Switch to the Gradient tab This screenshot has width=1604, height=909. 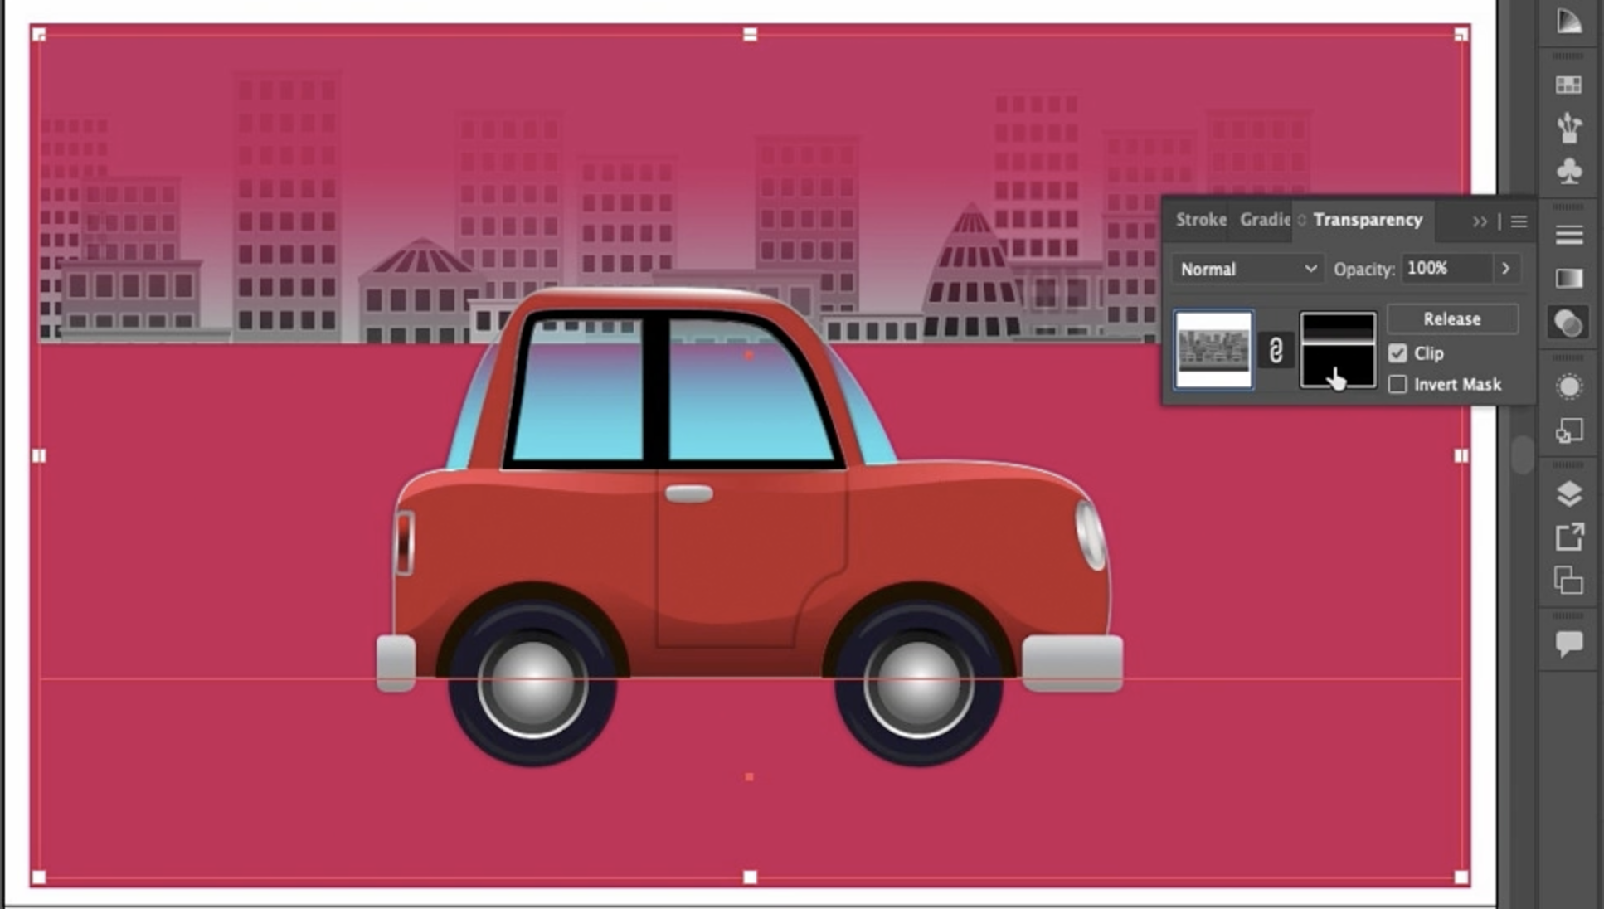[x=1264, y=220]
